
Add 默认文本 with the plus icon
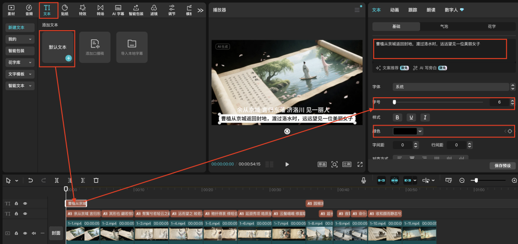click(69, 58)
